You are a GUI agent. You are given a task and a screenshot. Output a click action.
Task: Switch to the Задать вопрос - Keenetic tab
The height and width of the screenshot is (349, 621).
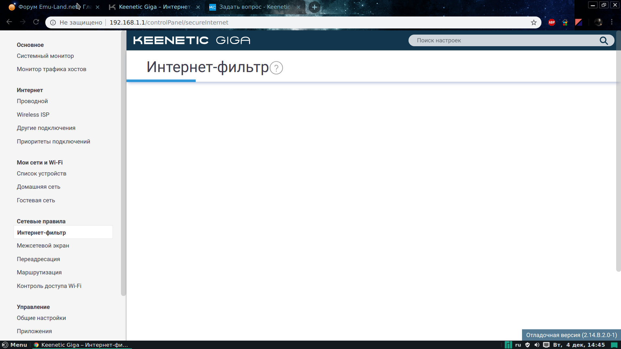pos(254,7)
